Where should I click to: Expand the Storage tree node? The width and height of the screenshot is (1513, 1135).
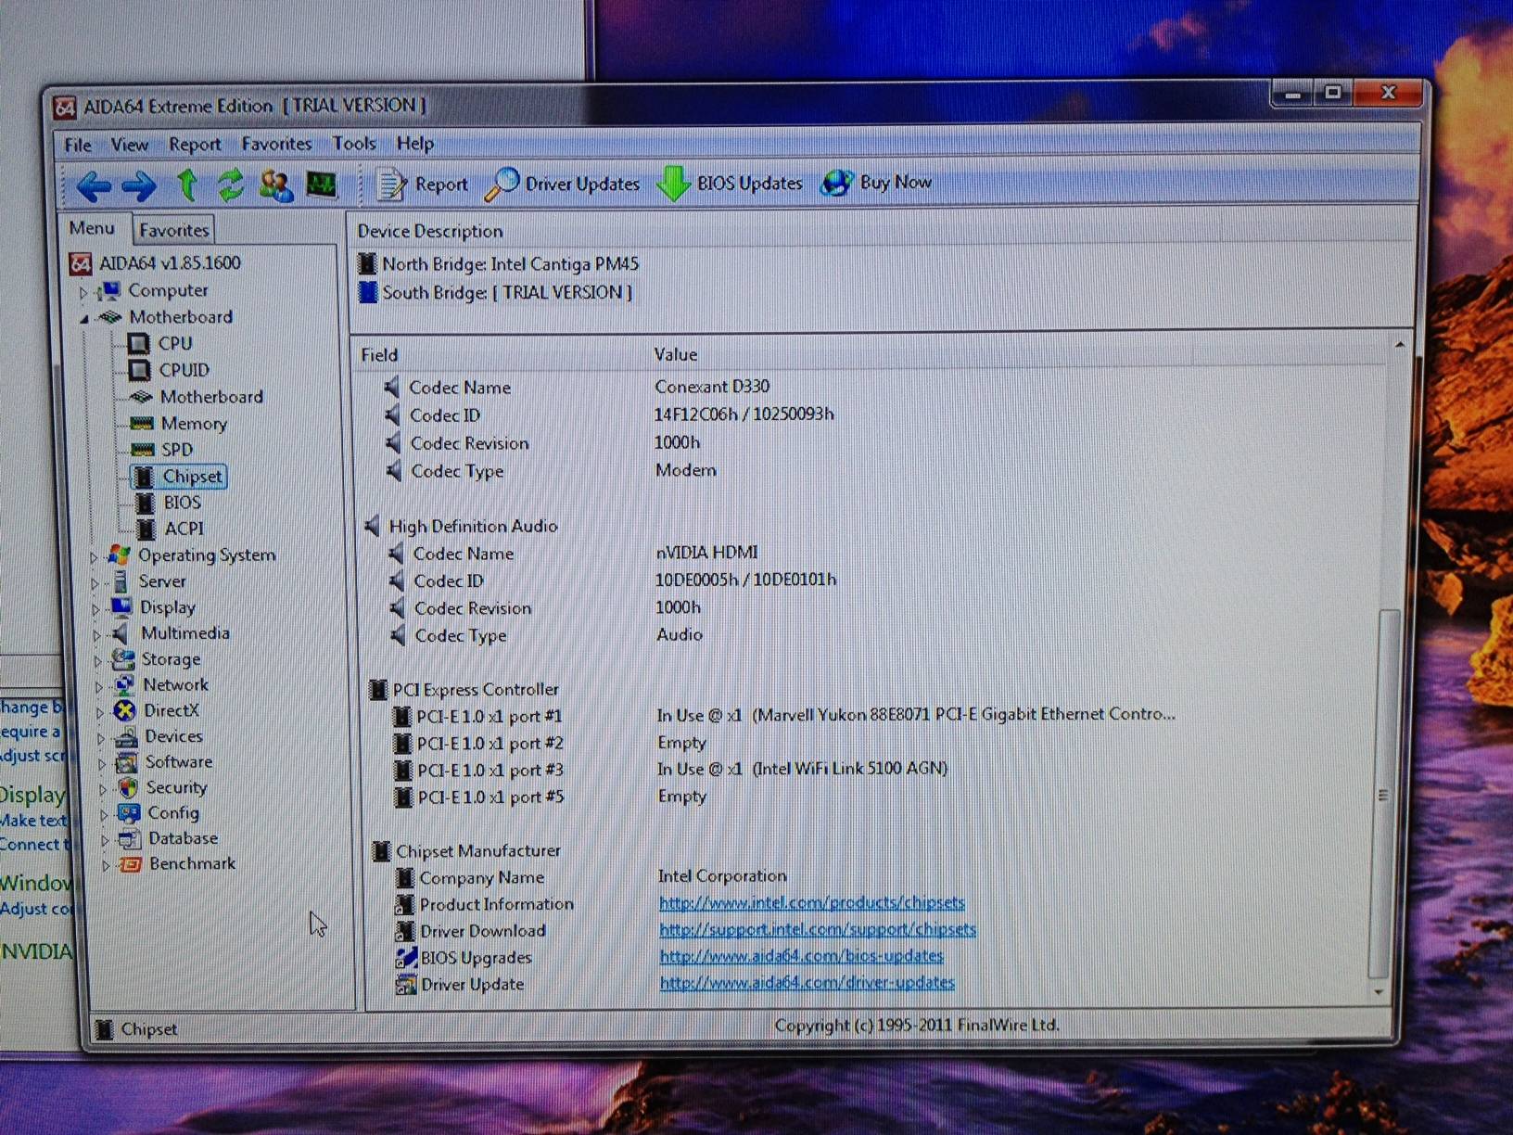coord(97,661)
